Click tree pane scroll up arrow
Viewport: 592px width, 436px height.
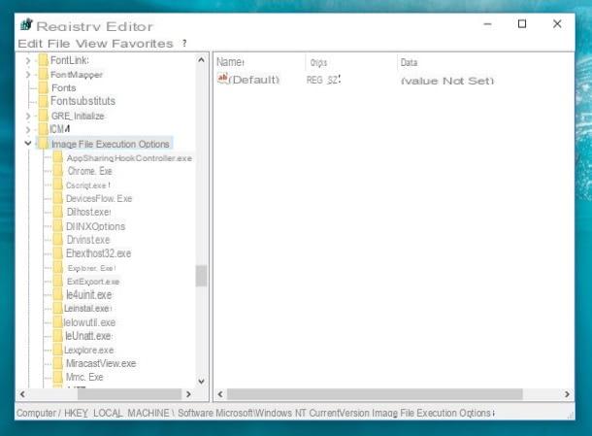point(201,59)
